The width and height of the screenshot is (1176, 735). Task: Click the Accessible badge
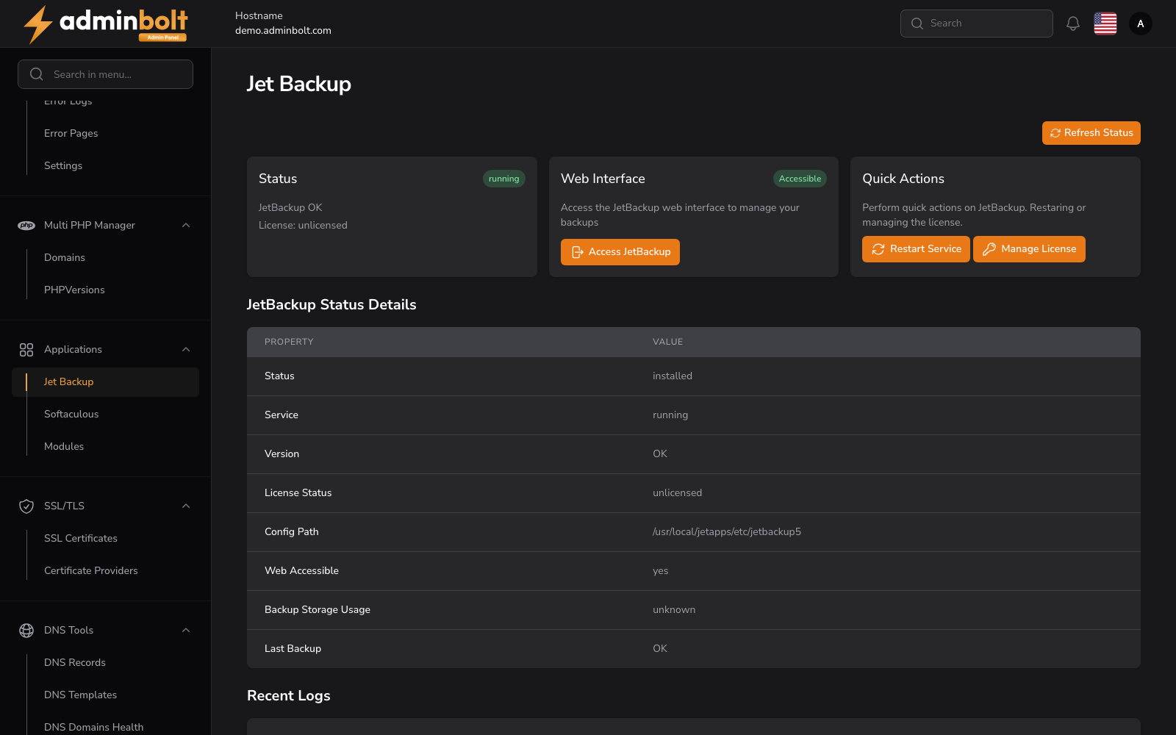pos(800,179)
